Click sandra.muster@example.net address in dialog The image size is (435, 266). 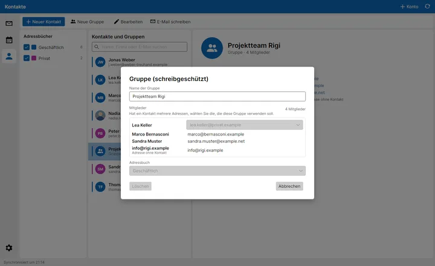[216, 141]
